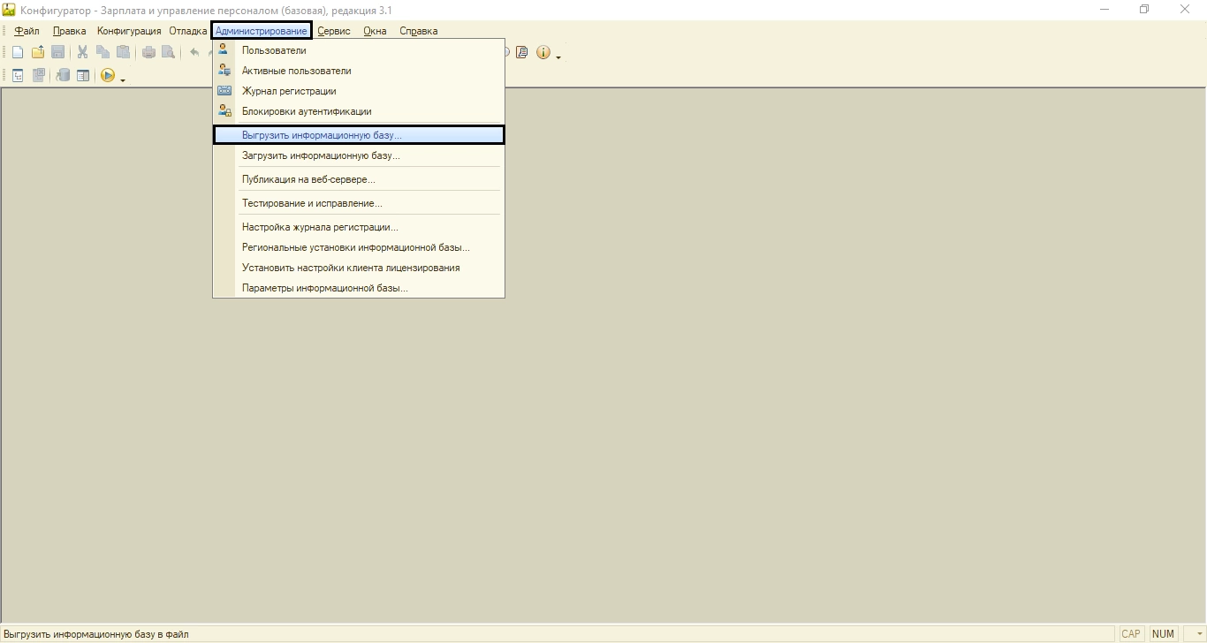Choose Активные пользователи menu entry
Viewport: 1207px width, 643px height.
point(359,71)
